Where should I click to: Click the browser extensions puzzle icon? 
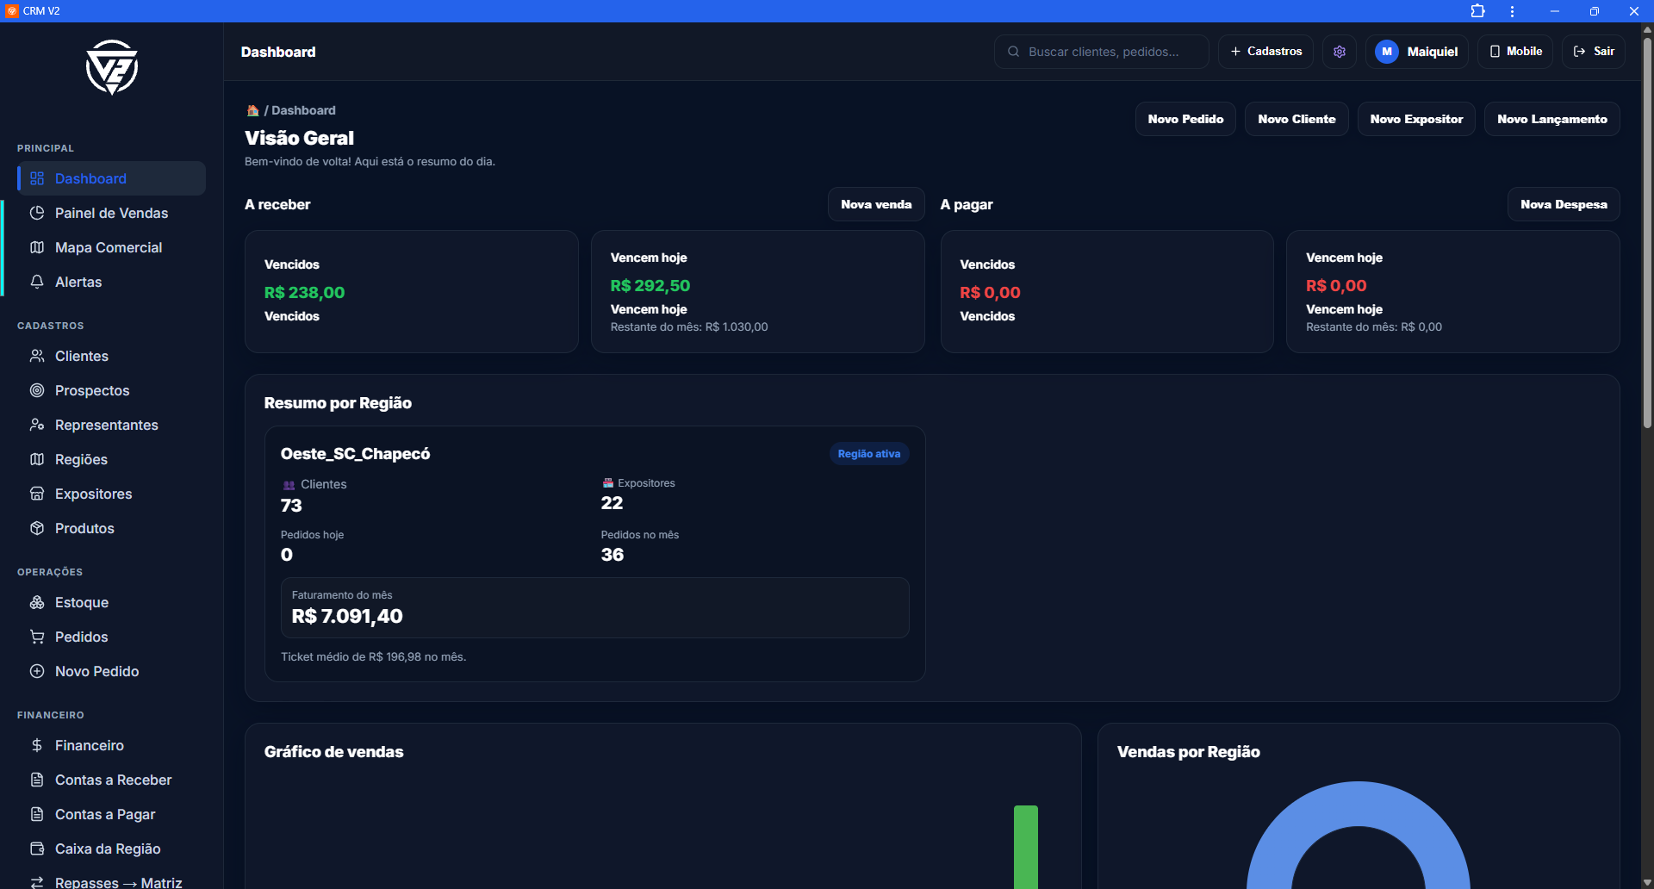tap(1478, 11)
